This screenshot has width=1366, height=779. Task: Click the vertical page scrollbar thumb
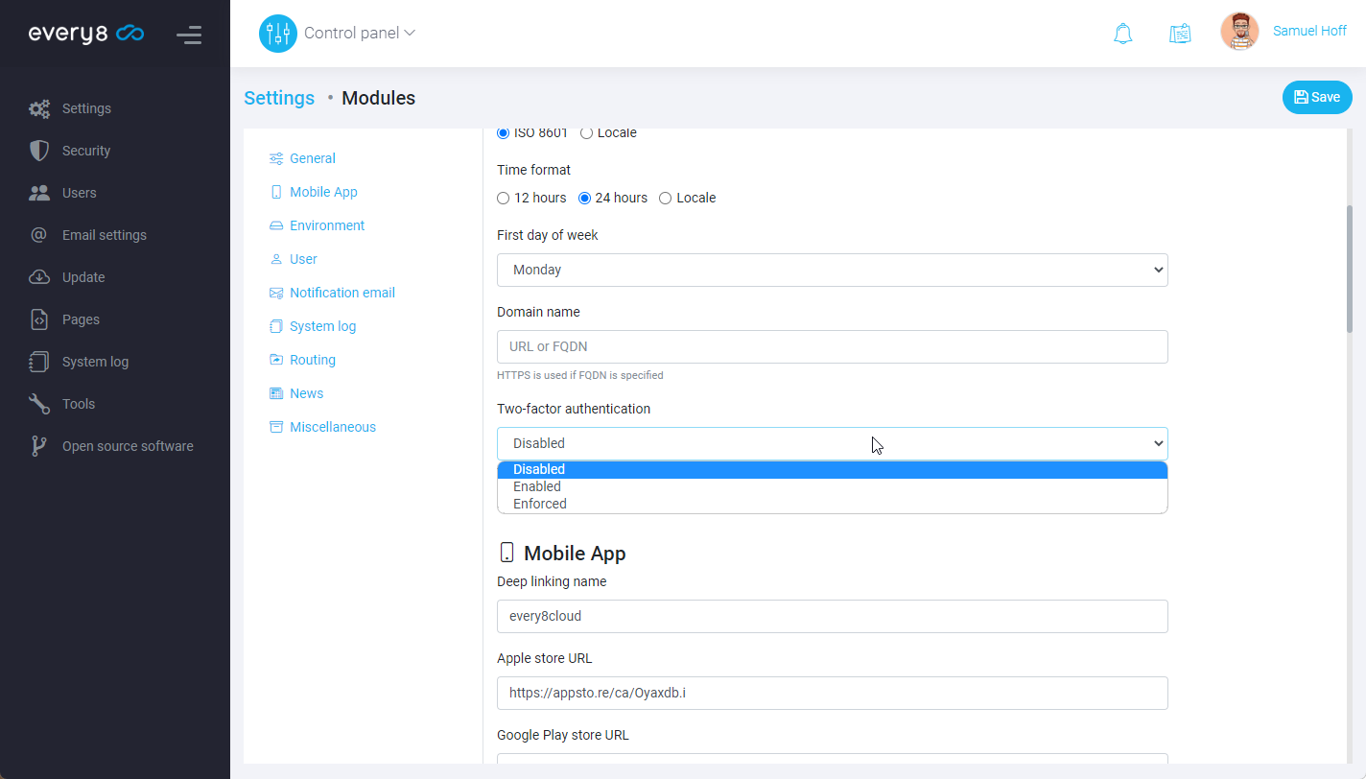tap(1350, 269)
